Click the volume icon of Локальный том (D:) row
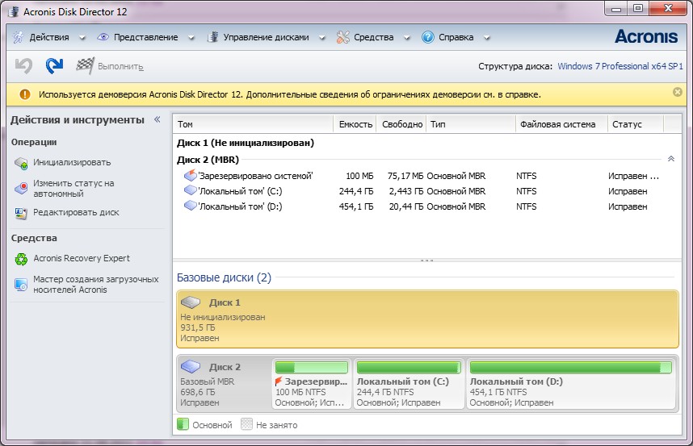This screenshot has width=693, height=446. click(x=190, y=206)
